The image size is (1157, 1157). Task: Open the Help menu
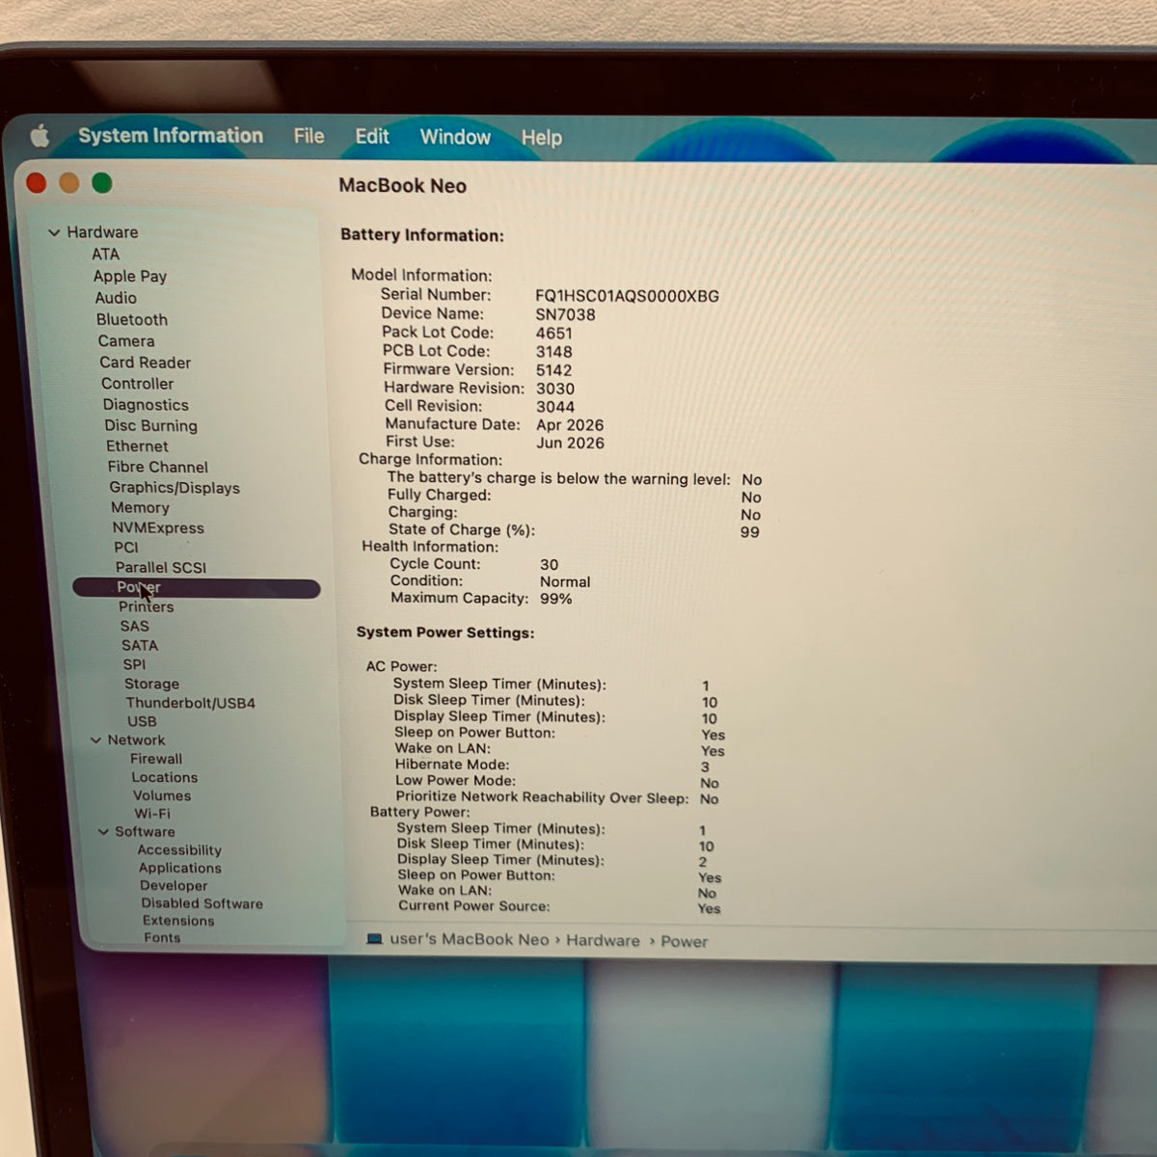coord(541,138)
